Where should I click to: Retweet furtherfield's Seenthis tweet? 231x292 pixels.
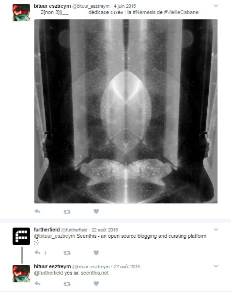pyautogui.click(x=67, y=253)
